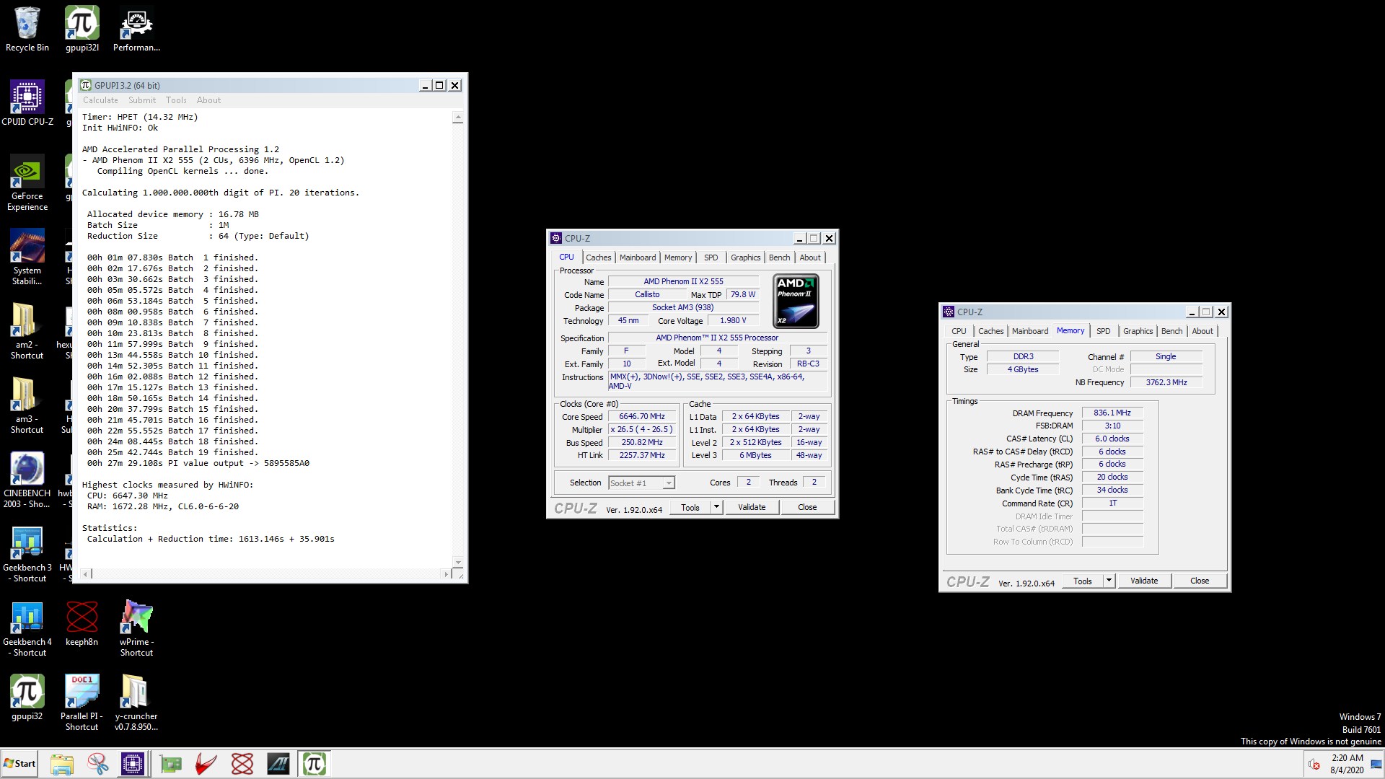Open the About menu in GPUPI
This screenshot has width=1385, height=779.
(208, 100)
